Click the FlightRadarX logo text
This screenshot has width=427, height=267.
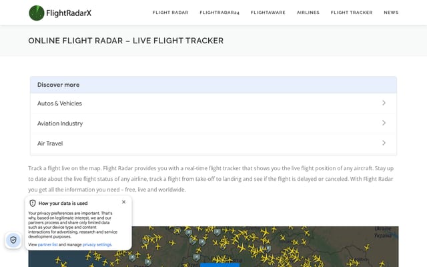(69, 13)
